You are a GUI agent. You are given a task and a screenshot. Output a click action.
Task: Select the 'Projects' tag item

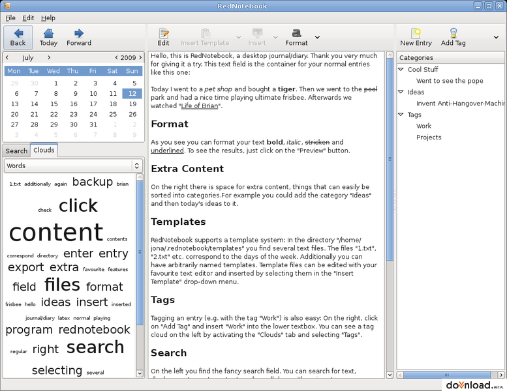point(429,138)
